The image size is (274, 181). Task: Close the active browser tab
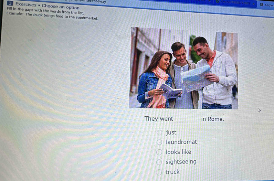point(254,4)
